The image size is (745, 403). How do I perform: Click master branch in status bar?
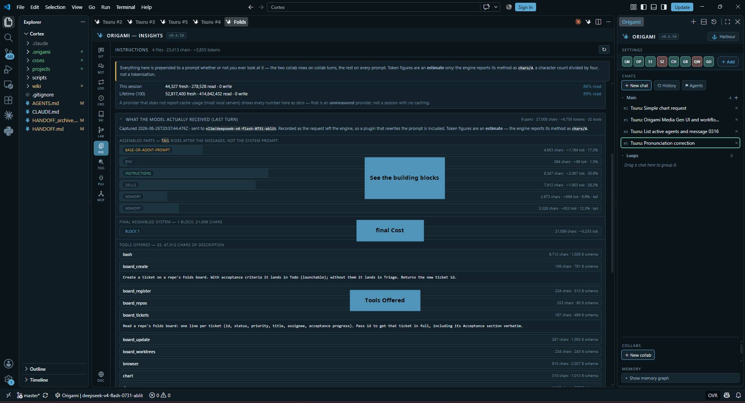[x=28, y=395]
